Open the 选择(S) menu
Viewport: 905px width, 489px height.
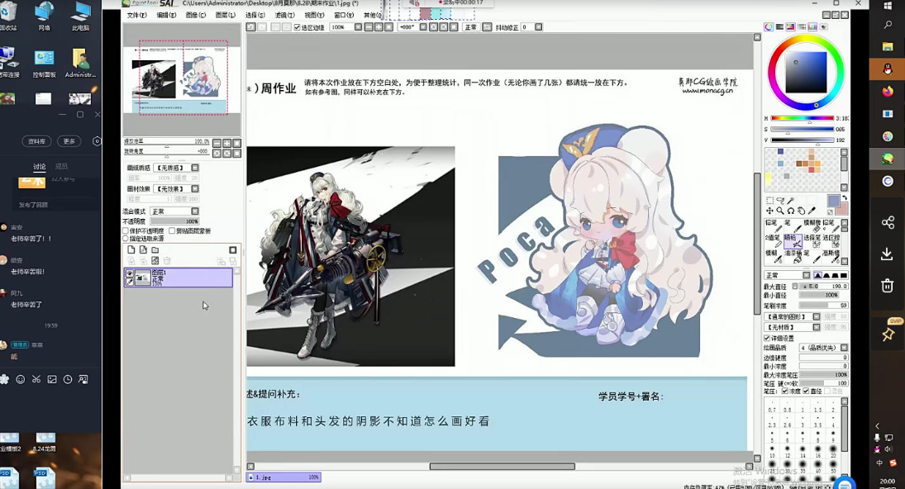(255, 15)
